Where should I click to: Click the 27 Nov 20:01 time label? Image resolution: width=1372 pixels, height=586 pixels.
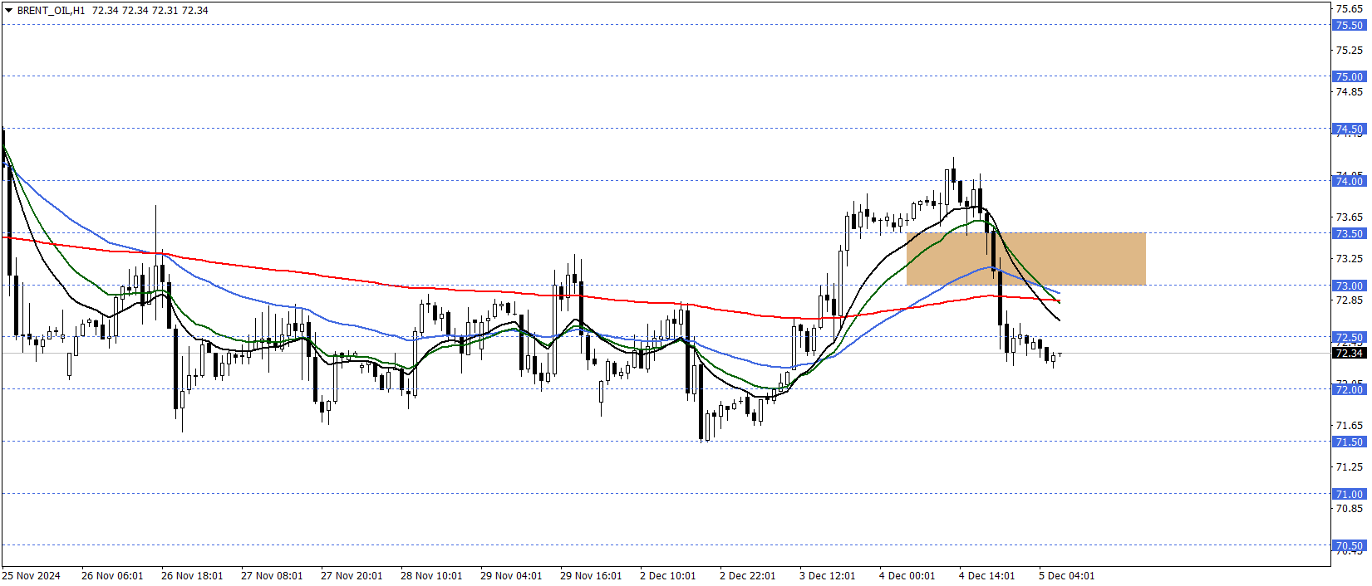(x=352, y=576)
